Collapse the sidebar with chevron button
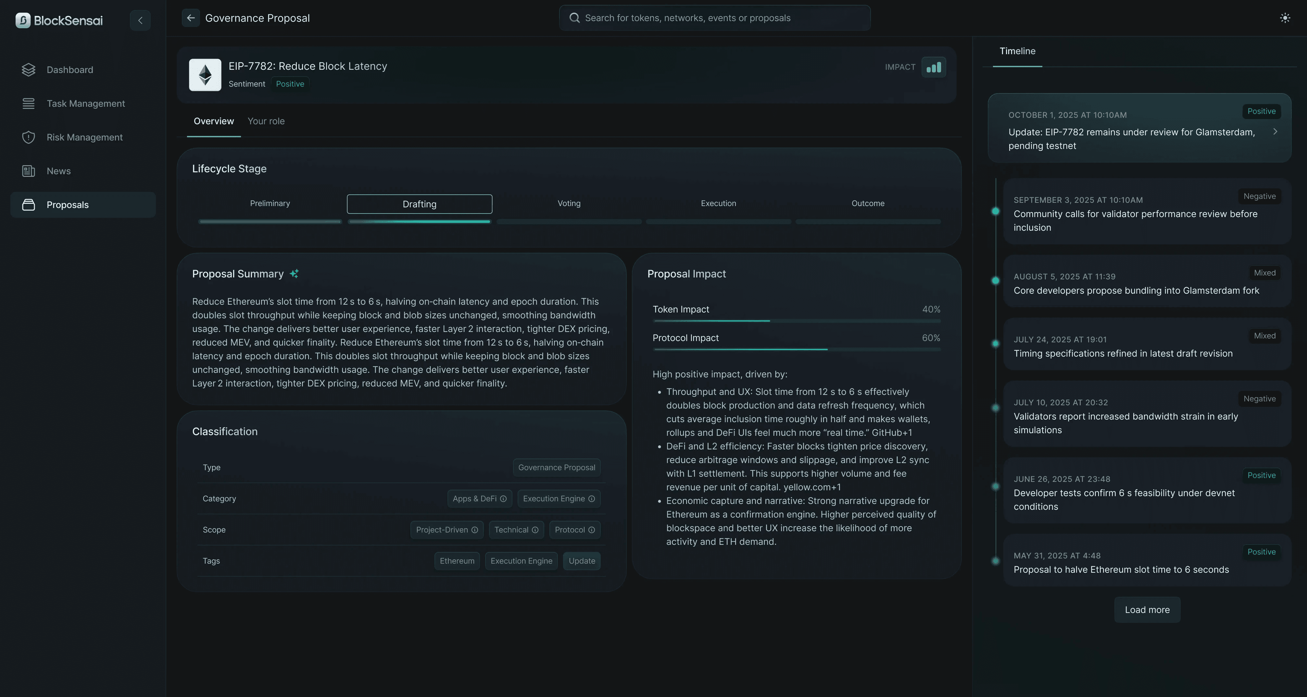The height and width of the screenshot is (697, 1307). coord(140,20)
